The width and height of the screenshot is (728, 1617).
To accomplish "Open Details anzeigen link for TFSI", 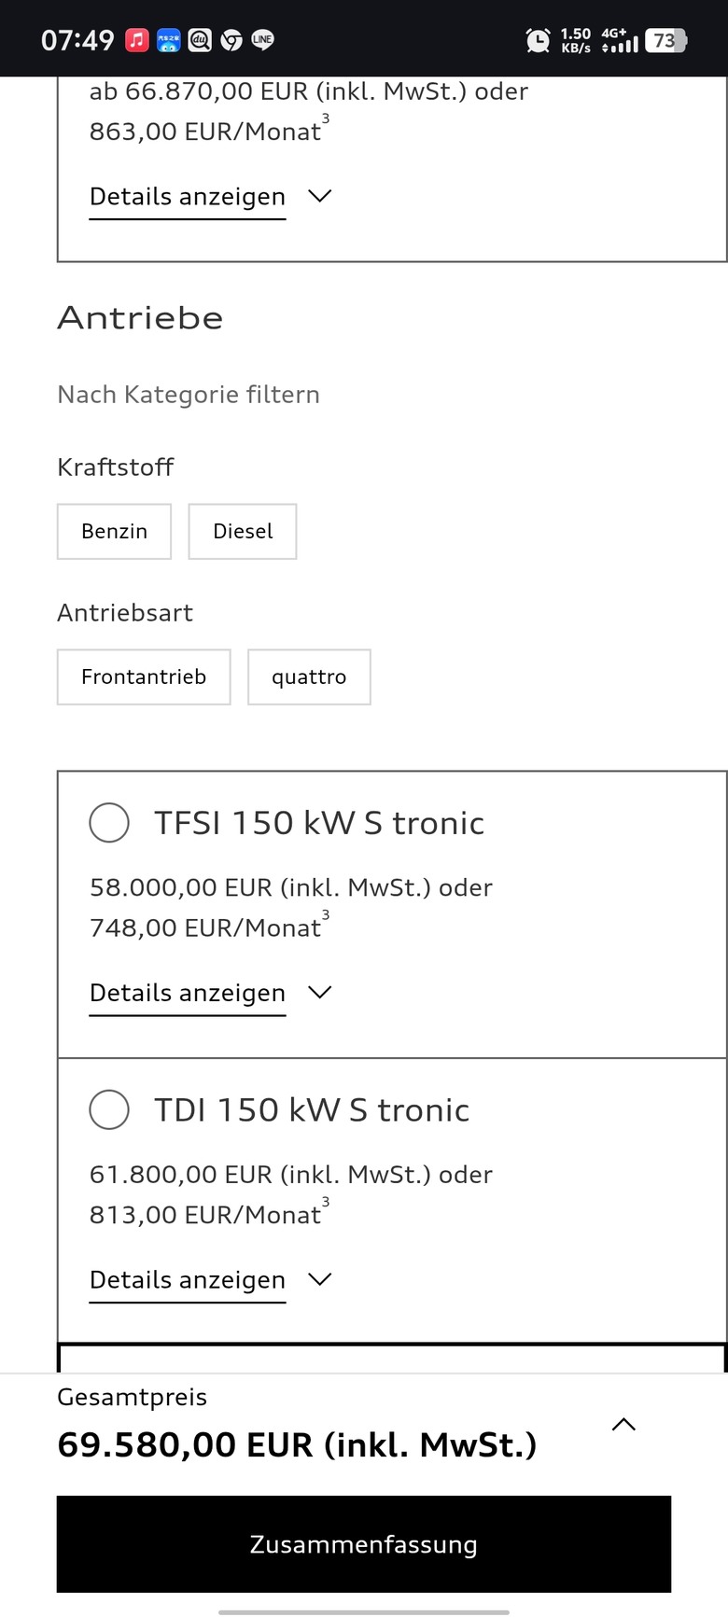I will coord(188,993).
